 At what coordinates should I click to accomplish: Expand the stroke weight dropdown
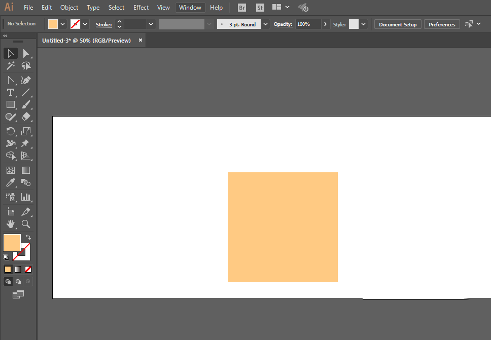pyautogui.click(x=151, y=24)
